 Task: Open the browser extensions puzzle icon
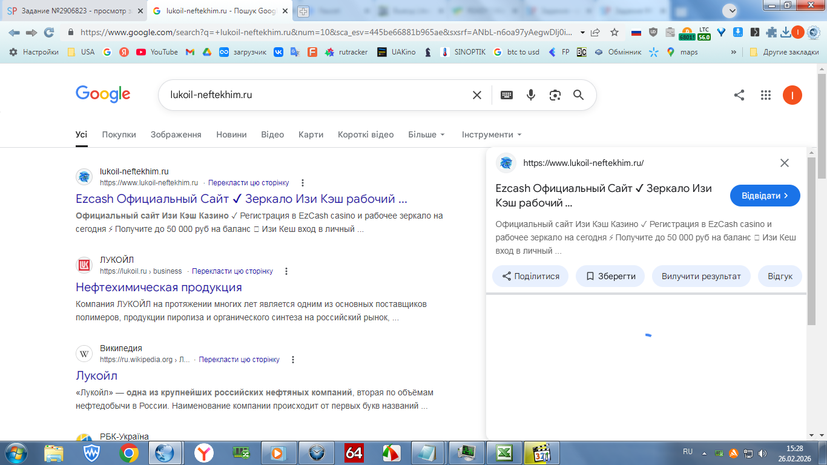pos(771,32)
